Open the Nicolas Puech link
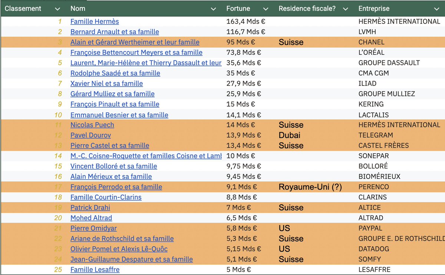This screenshot has width=445, height=275. pos(92,125)
